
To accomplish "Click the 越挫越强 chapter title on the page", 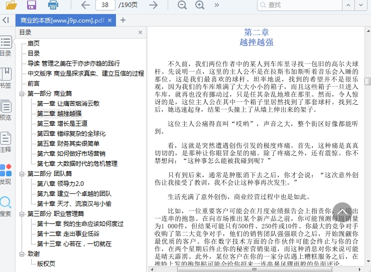I will point(257,43).
